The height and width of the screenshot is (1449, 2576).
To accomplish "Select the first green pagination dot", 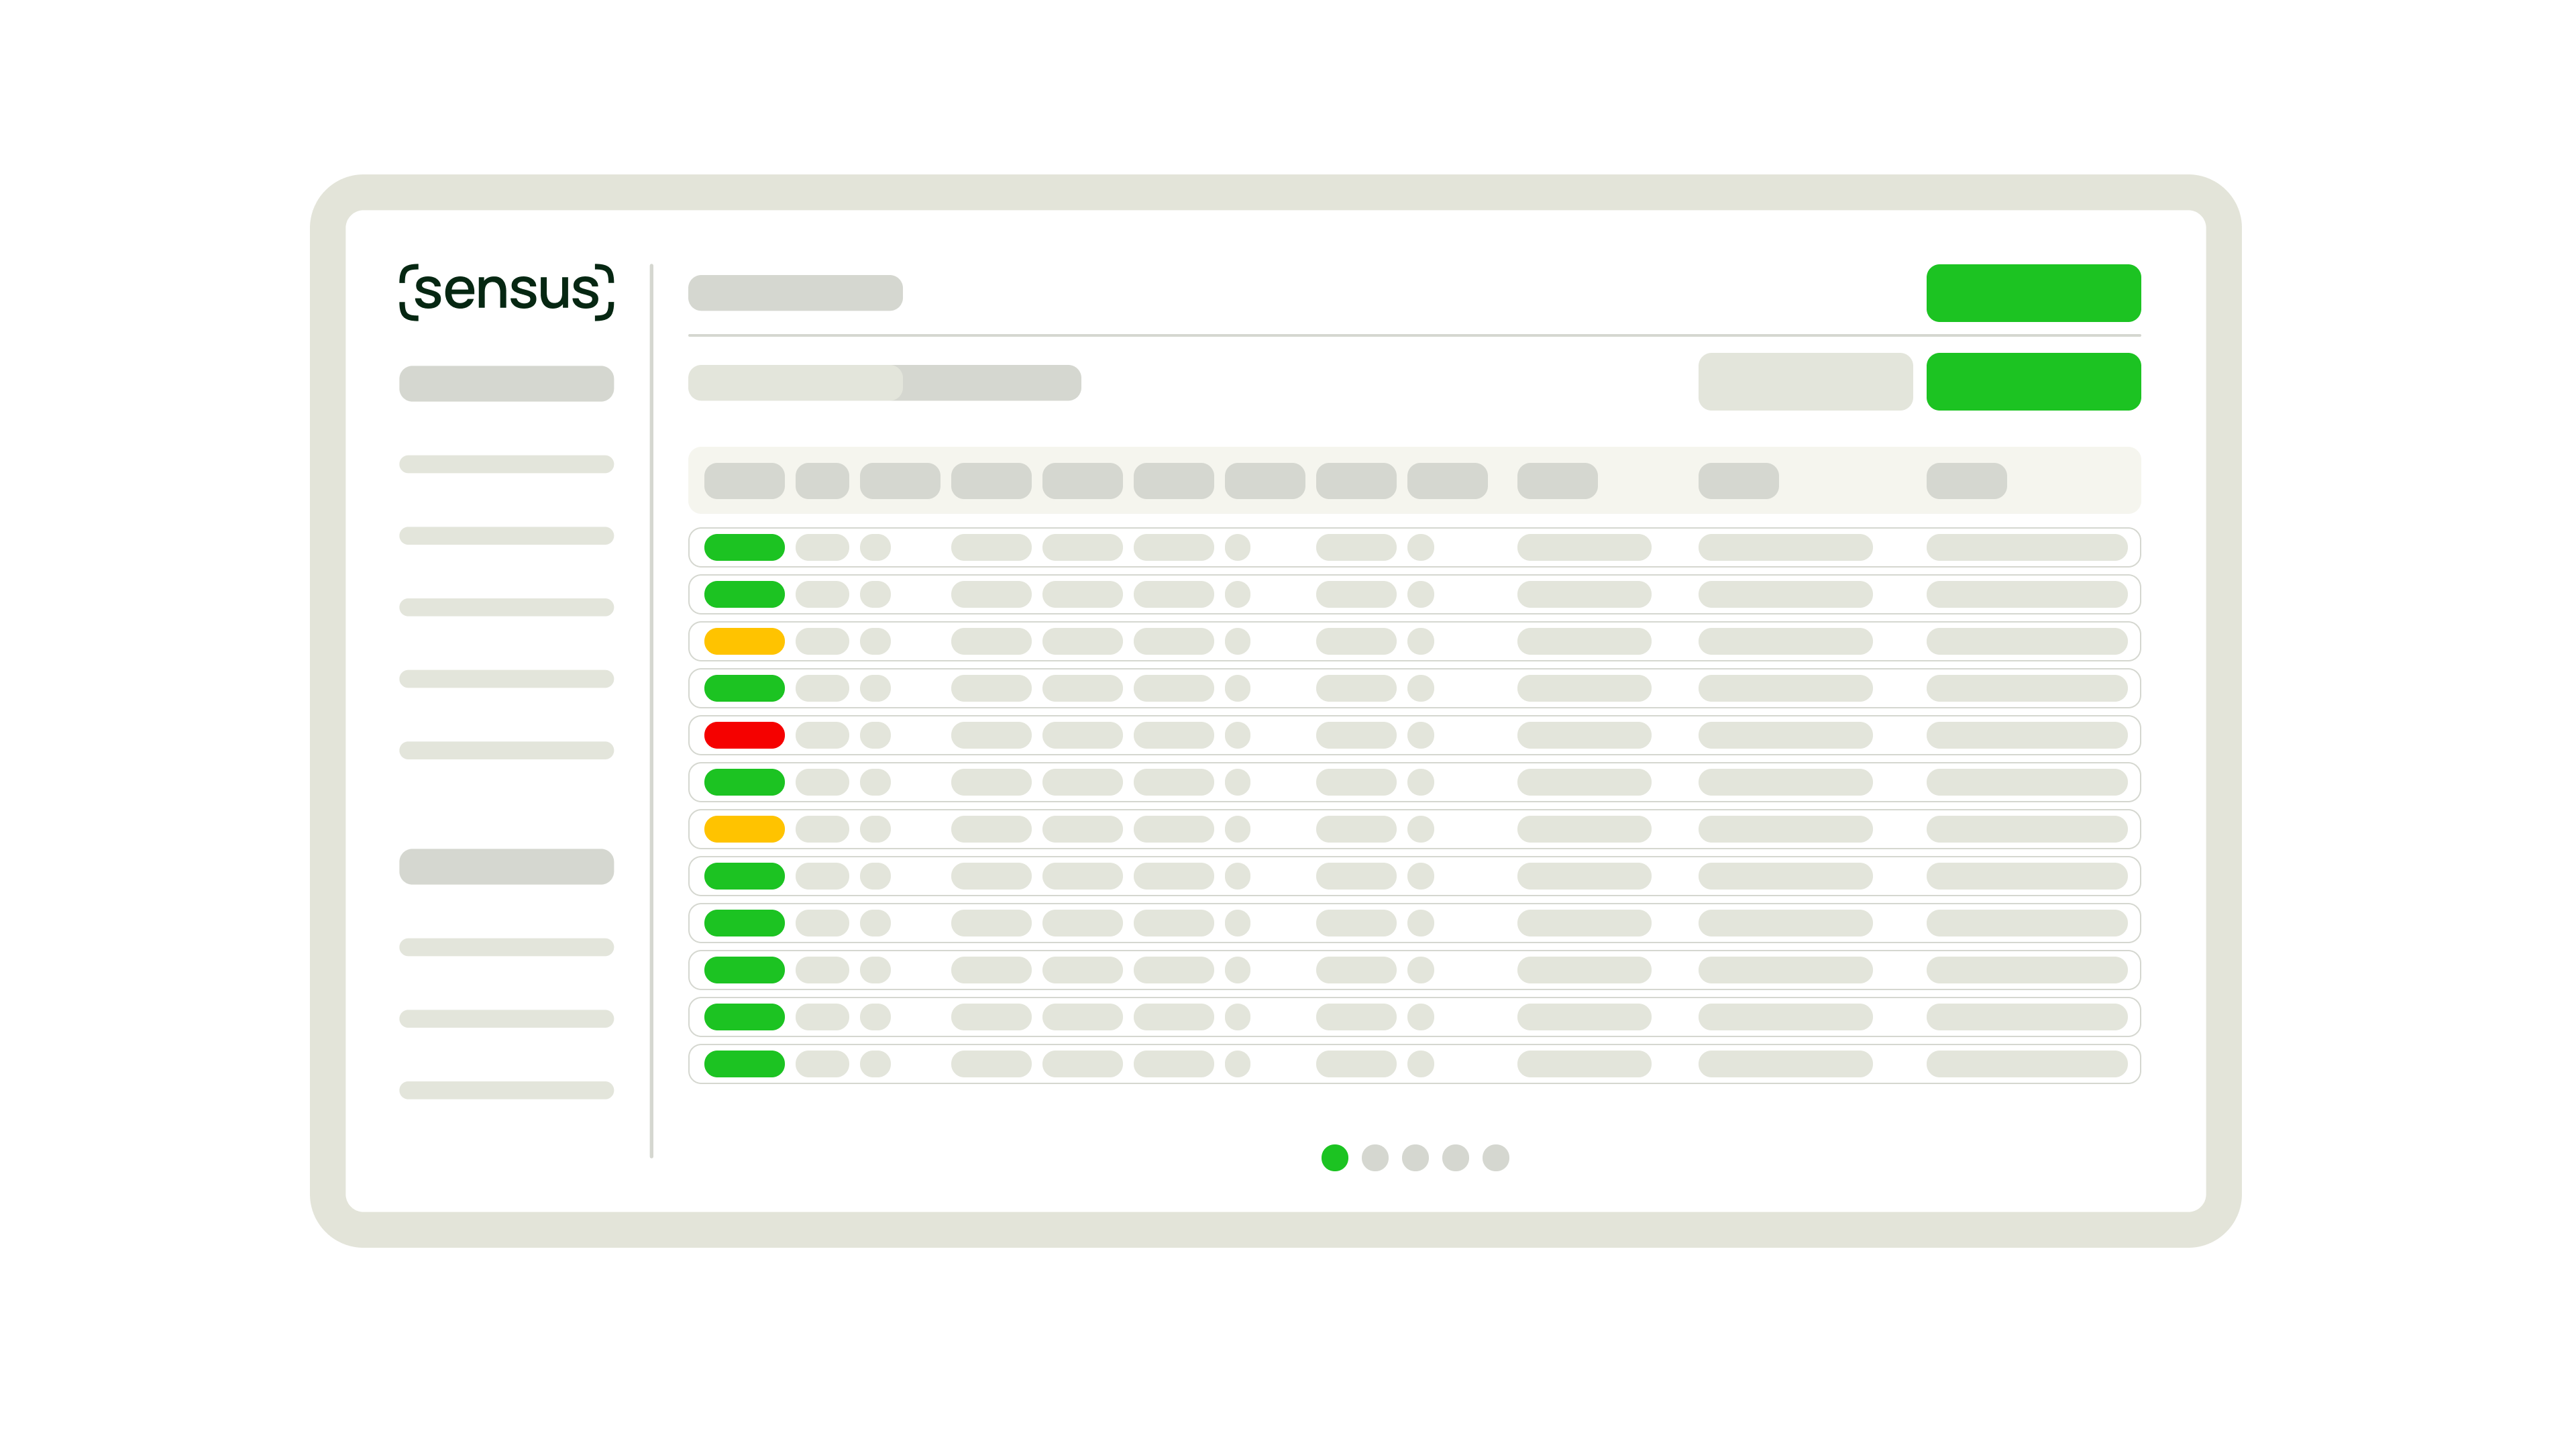I will tap(1334, 1157).
